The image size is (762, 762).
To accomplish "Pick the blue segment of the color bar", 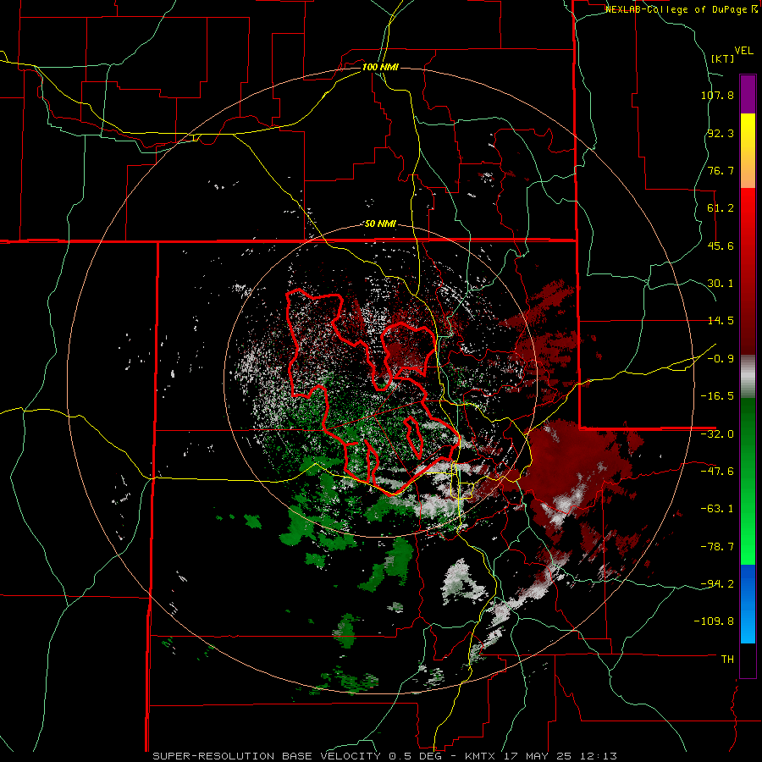I will [x=748, y=604].
